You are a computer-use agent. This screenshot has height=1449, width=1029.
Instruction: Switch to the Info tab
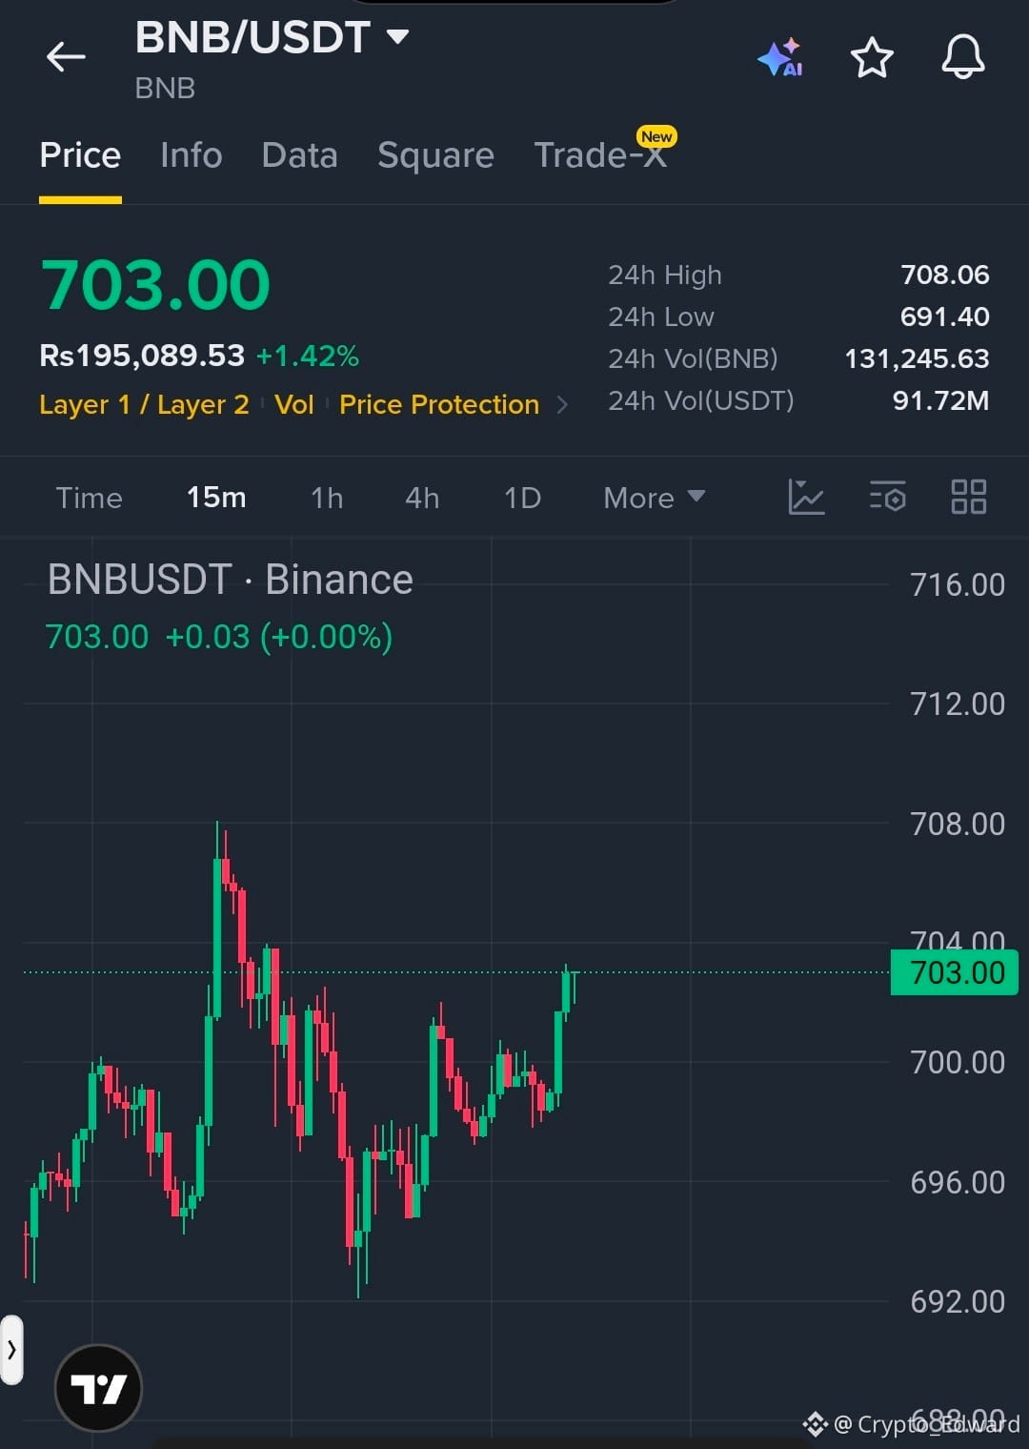192,155
